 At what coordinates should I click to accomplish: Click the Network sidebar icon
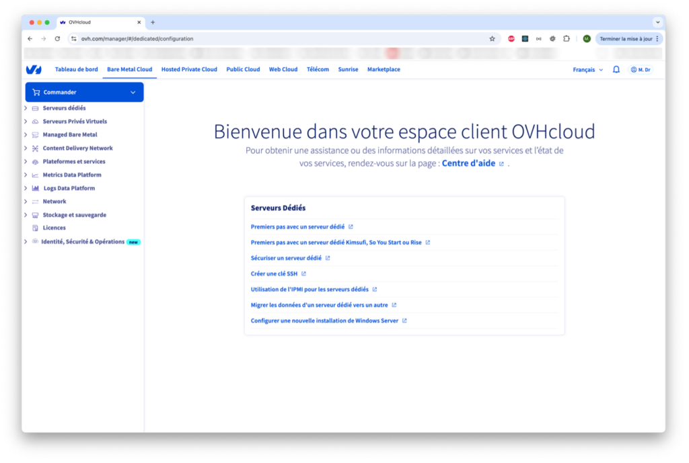[x=35, y=202]
